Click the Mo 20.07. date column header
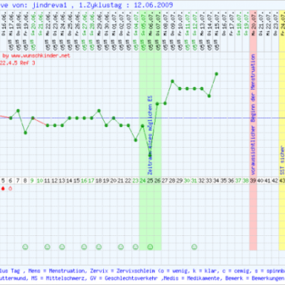285x285 pixels. (253, 25)
